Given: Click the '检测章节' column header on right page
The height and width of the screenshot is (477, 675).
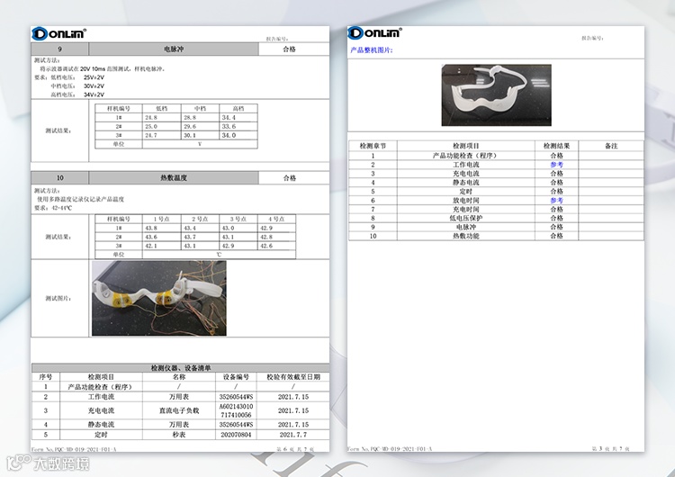Looking at the screenshot, I should 373,146.
